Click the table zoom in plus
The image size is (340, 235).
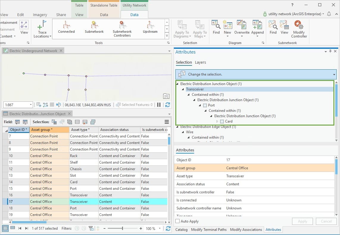point(141,228)
